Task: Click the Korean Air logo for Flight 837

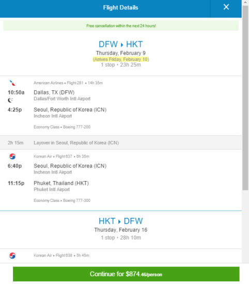Action: click(x=12, y=156)
